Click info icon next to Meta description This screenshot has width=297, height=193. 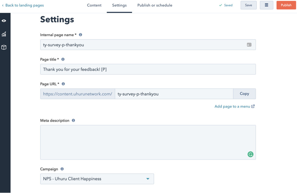(73, 120)
